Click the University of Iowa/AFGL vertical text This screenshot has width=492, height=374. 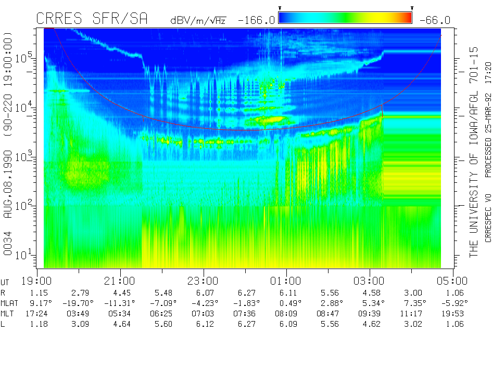tap(473, 151)
